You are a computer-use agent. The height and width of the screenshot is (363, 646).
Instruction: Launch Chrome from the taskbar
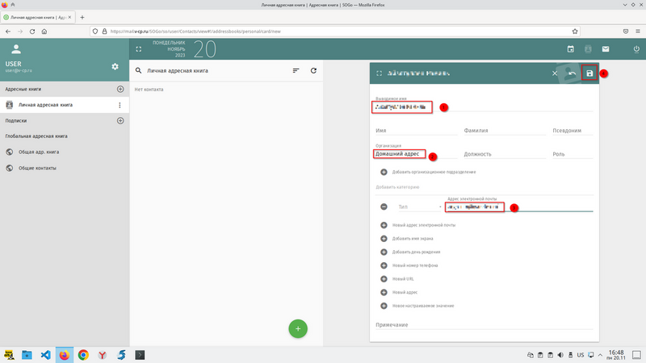pyautogui.click(x=83, y=354)
